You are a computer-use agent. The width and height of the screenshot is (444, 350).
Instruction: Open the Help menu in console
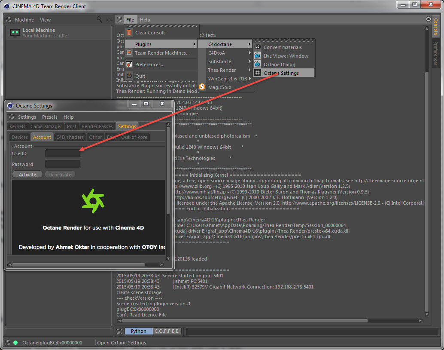145,20
